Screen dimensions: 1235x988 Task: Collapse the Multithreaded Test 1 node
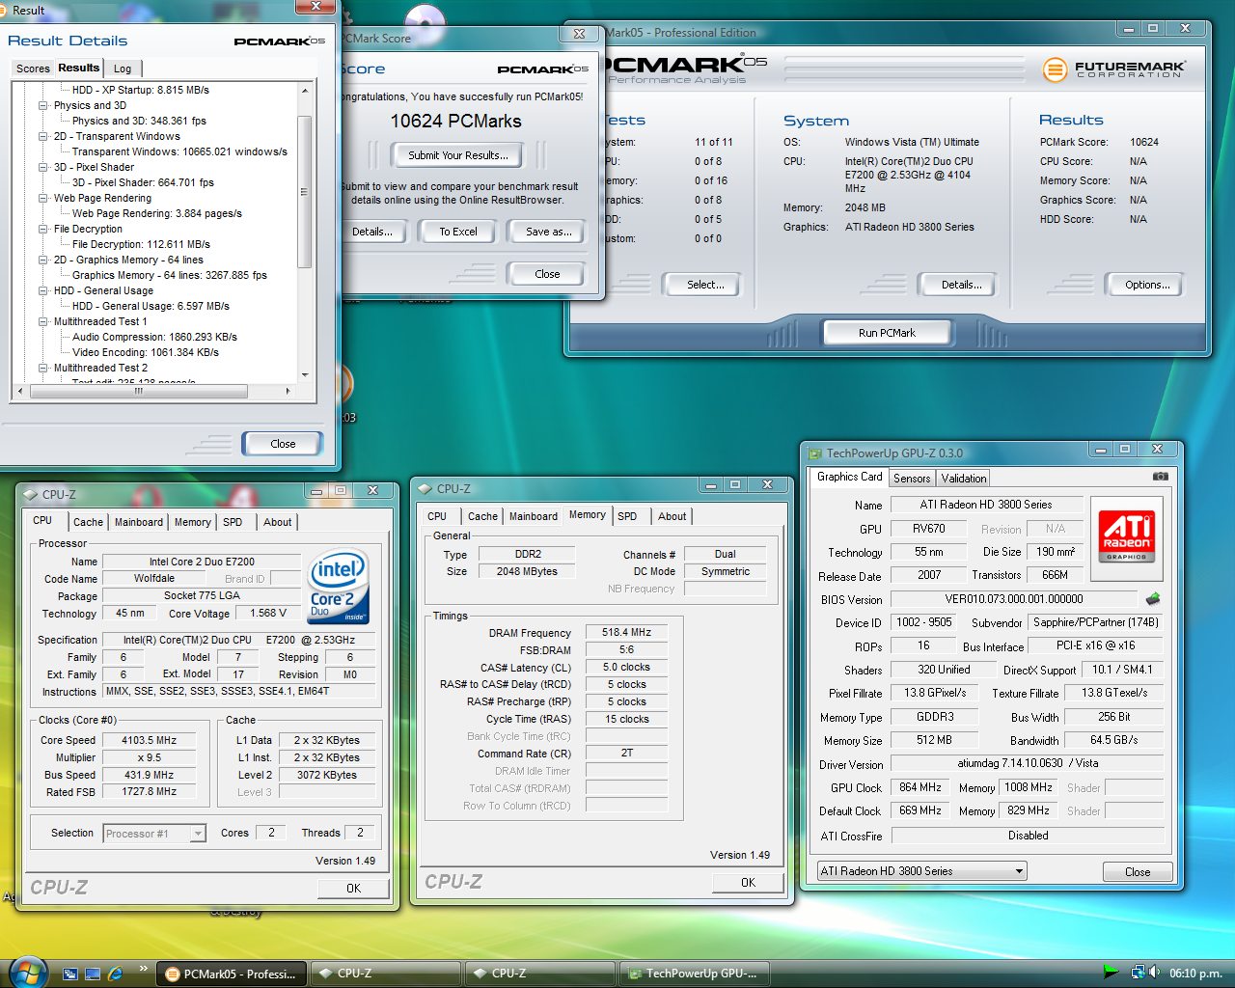[43, 321]
